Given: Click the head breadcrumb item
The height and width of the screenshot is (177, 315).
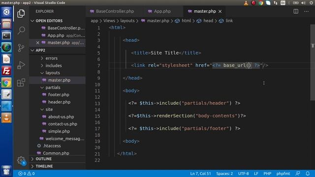Looking at the screenshot, I should (x=208, y=21).
